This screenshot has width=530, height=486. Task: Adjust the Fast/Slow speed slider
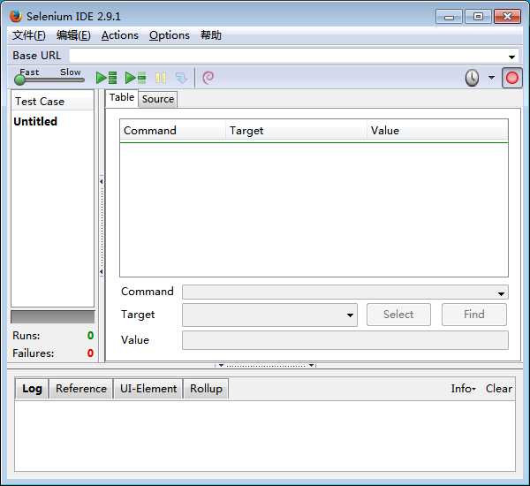coord(49,80)
